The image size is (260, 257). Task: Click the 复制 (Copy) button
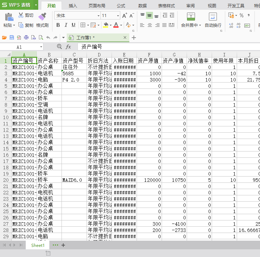click(x=26, y=25)
